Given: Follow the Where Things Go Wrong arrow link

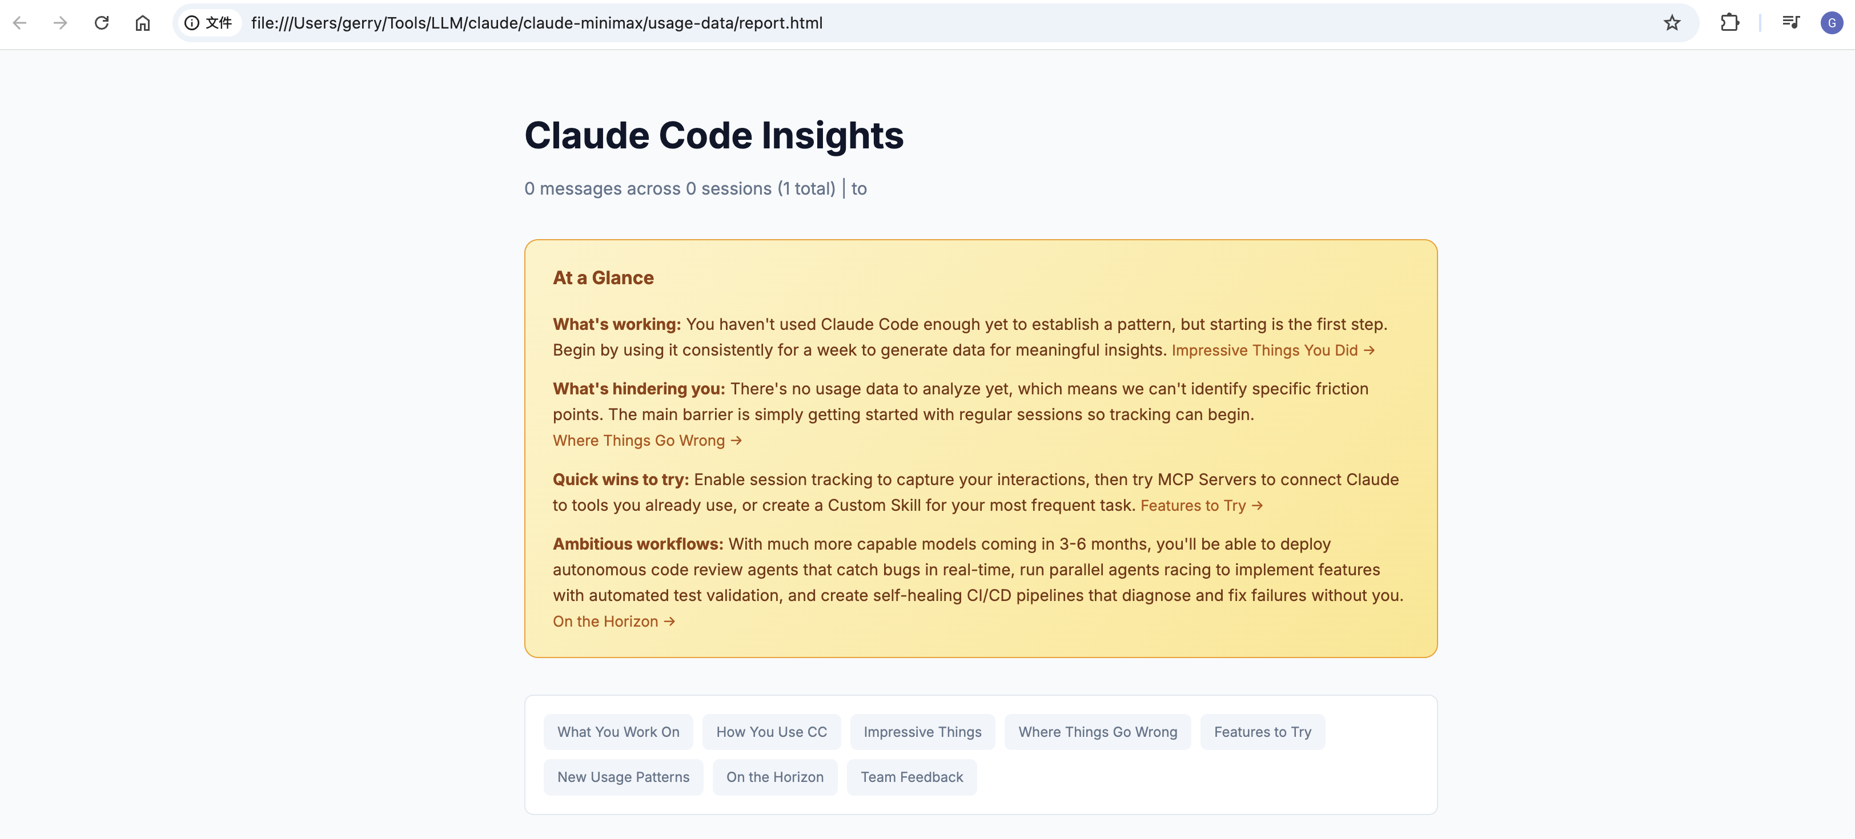Looking at the screenshot, I should tap(647, 441).
